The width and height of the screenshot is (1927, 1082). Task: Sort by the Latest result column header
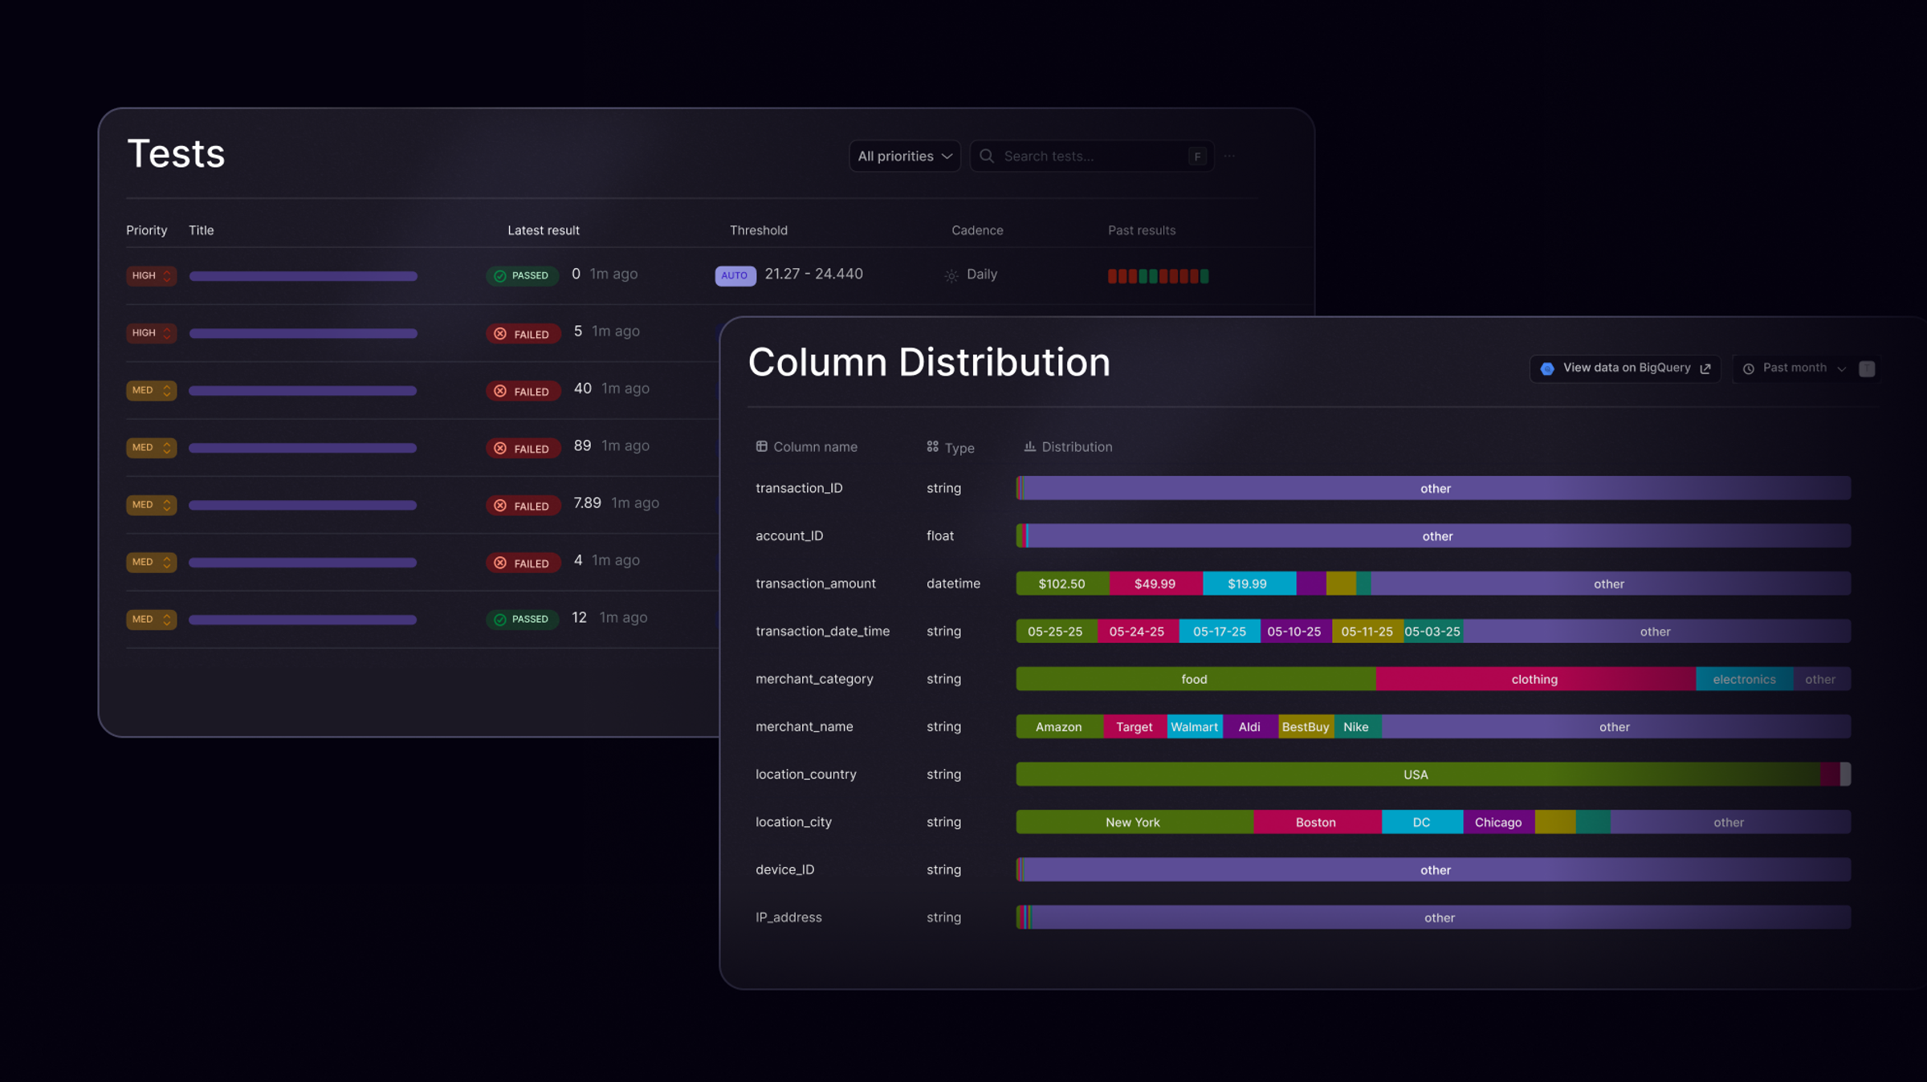pos(543,230)
